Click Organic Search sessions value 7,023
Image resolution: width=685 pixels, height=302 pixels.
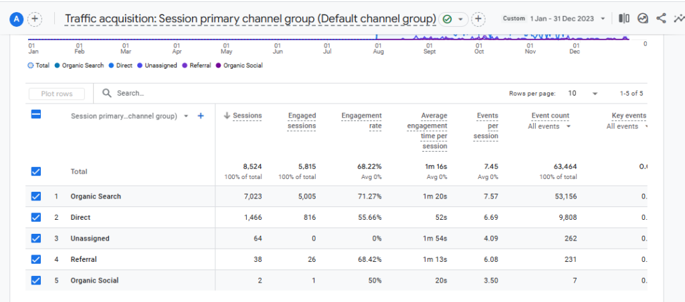coord(253,196)
